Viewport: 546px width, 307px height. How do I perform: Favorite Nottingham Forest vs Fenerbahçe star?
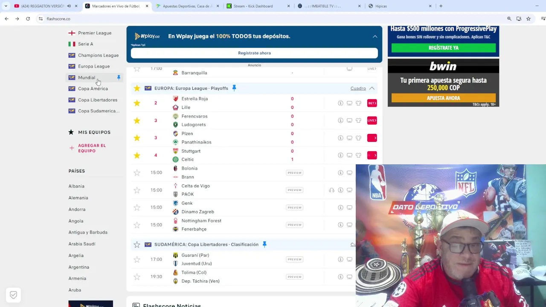pyautogui.click(x=137, y=225)
